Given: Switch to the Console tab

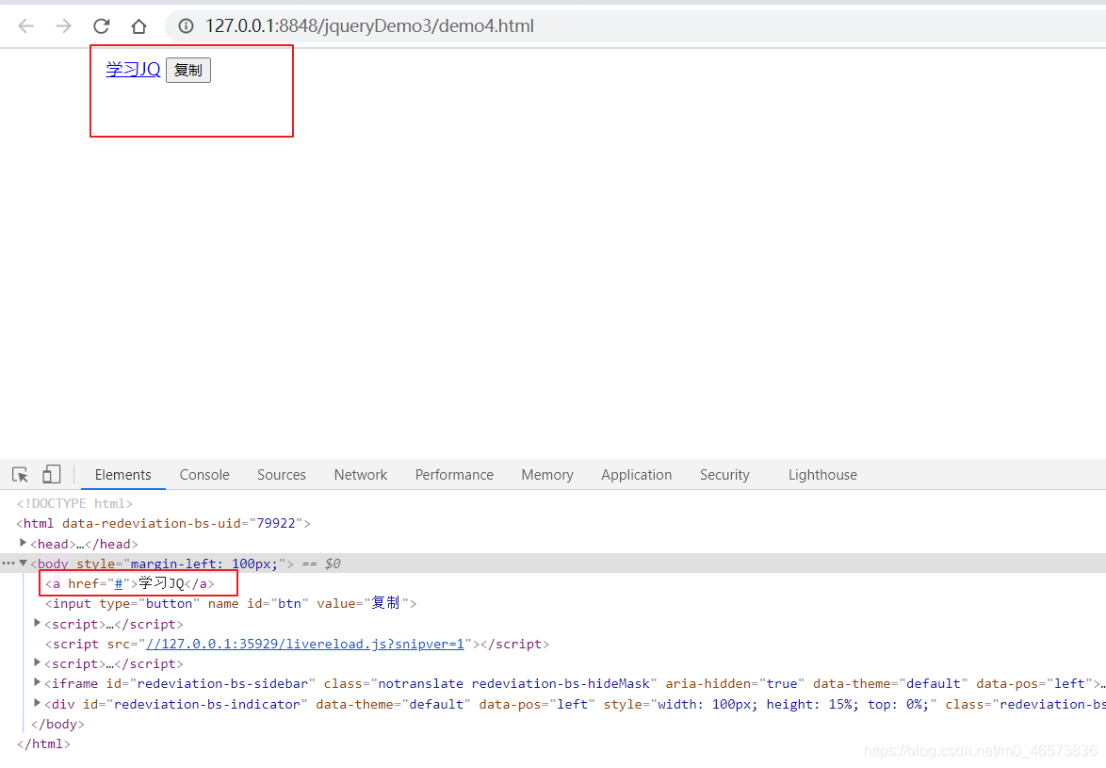Looking at the screenshot, I should coord(204,475).
